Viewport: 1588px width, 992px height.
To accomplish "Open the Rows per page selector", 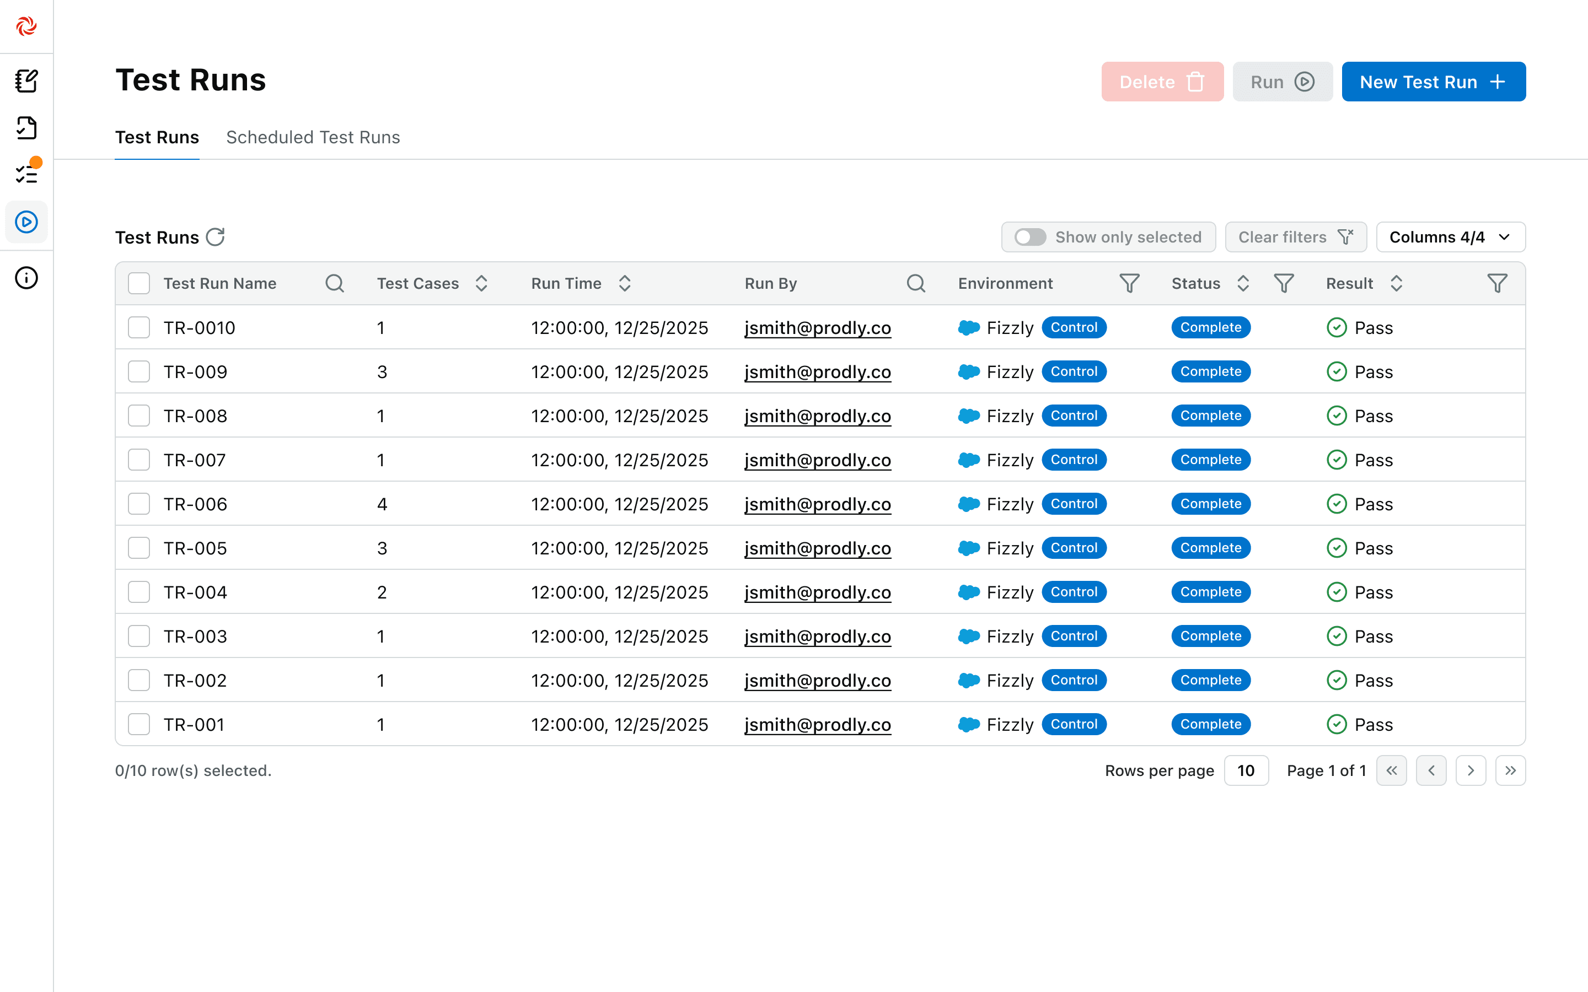I will coord(1246,770).
